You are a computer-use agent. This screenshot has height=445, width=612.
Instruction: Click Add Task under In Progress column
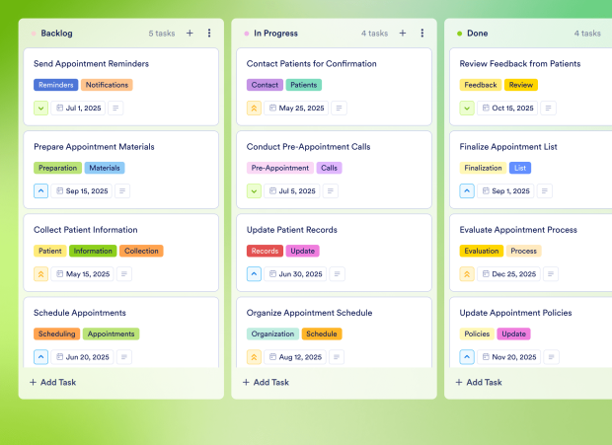(x=267, y=382)
